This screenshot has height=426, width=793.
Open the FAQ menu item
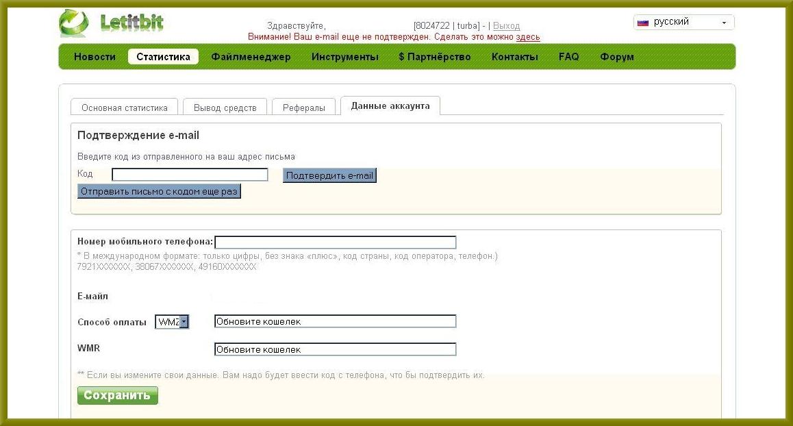click(x=568, y=57)
